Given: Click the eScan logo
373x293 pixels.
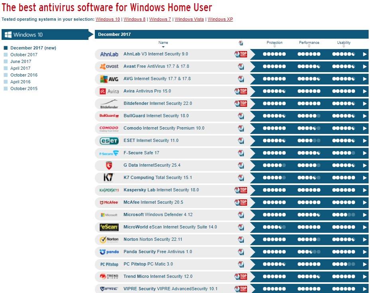Looking at the screenshot, I should (109, 227).
